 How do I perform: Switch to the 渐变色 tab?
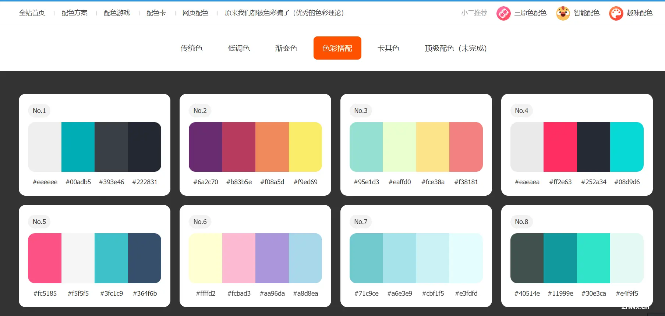286,48
